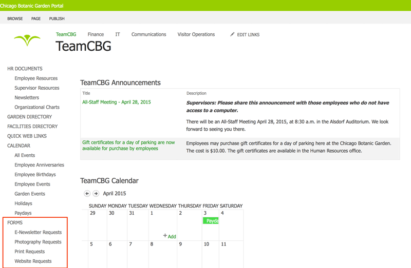The image size is (411, 268).
Task: Open Website Requests form
Action: [33, 261]
